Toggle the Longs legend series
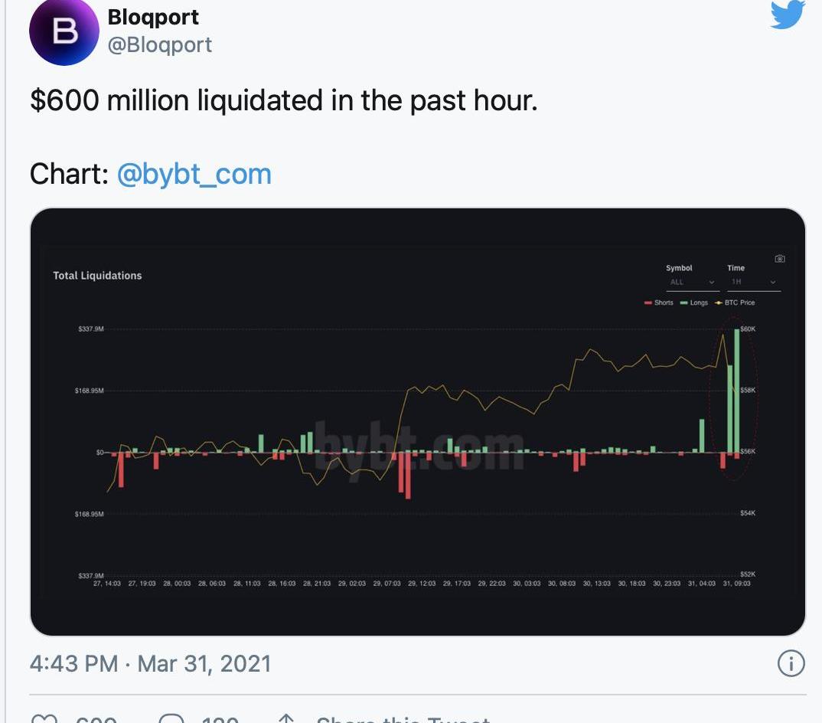The height and width of the screenshot is (723, 822). 694,303
